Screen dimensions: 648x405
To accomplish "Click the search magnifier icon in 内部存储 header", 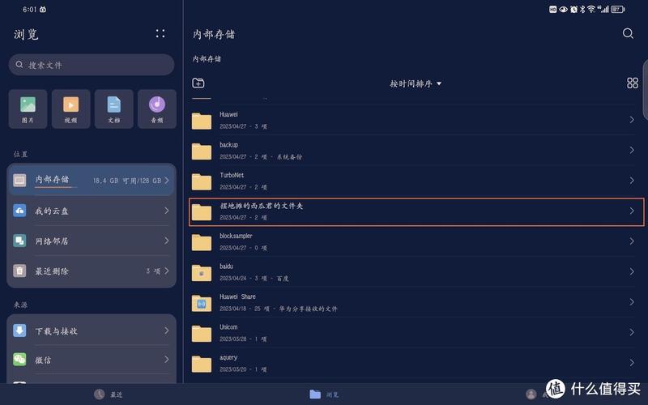I will coord(628,33).
